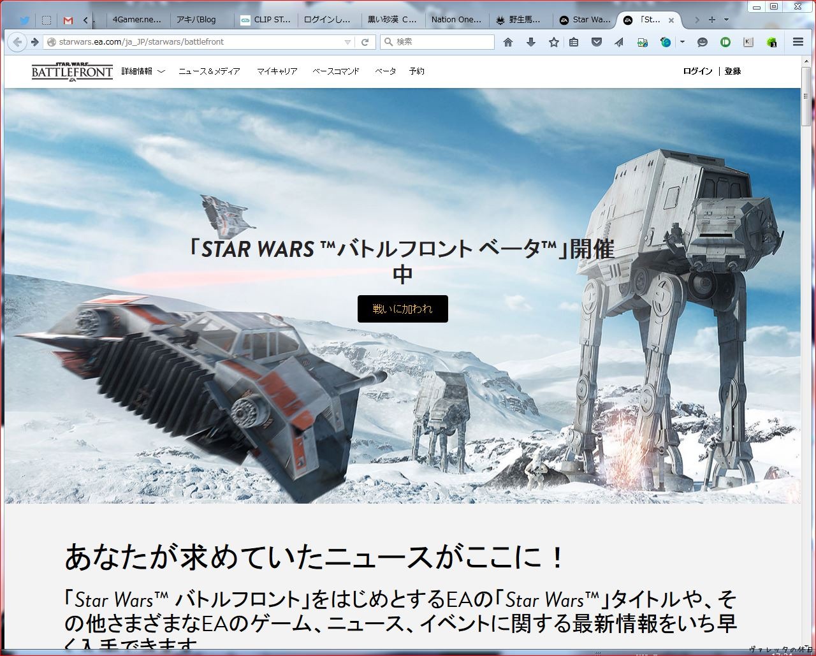The width and height of the screenshot is (816, 656).
Task: Click the image-with-arrow addon icon
Action: click(643, 42)
